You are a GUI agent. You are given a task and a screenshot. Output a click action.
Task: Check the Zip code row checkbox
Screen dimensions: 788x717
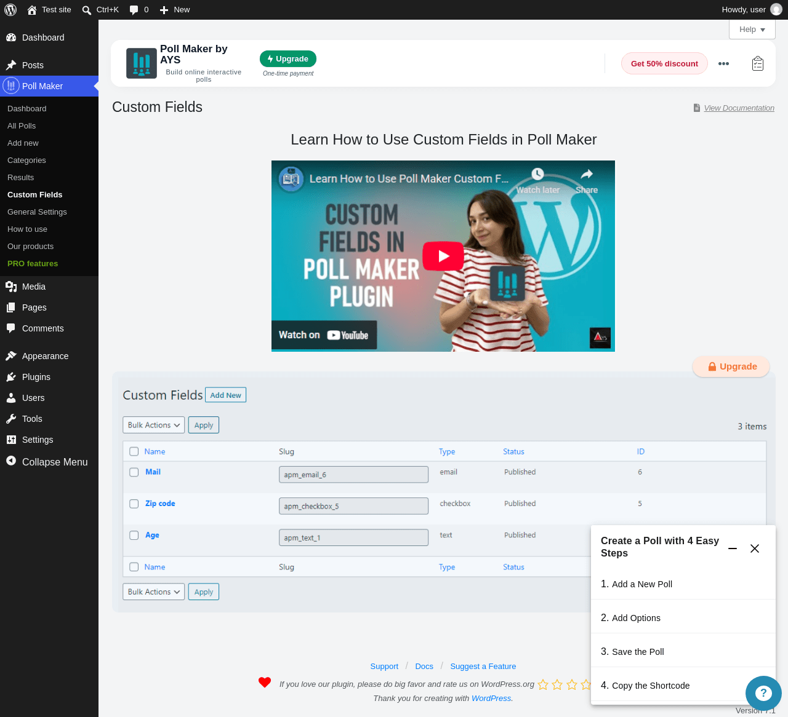[x=134, y=504]
